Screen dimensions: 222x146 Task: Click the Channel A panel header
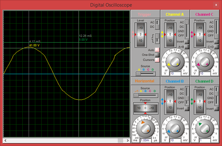point(175,14)
